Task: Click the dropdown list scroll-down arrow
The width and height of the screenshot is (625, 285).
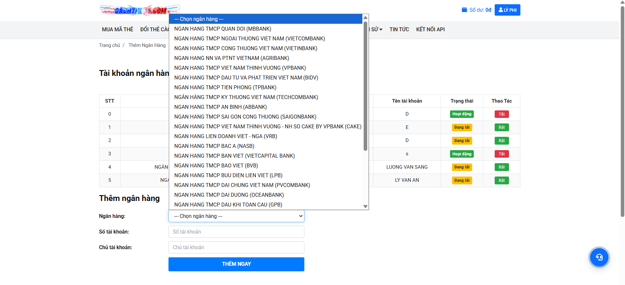Action: point(365,207)
